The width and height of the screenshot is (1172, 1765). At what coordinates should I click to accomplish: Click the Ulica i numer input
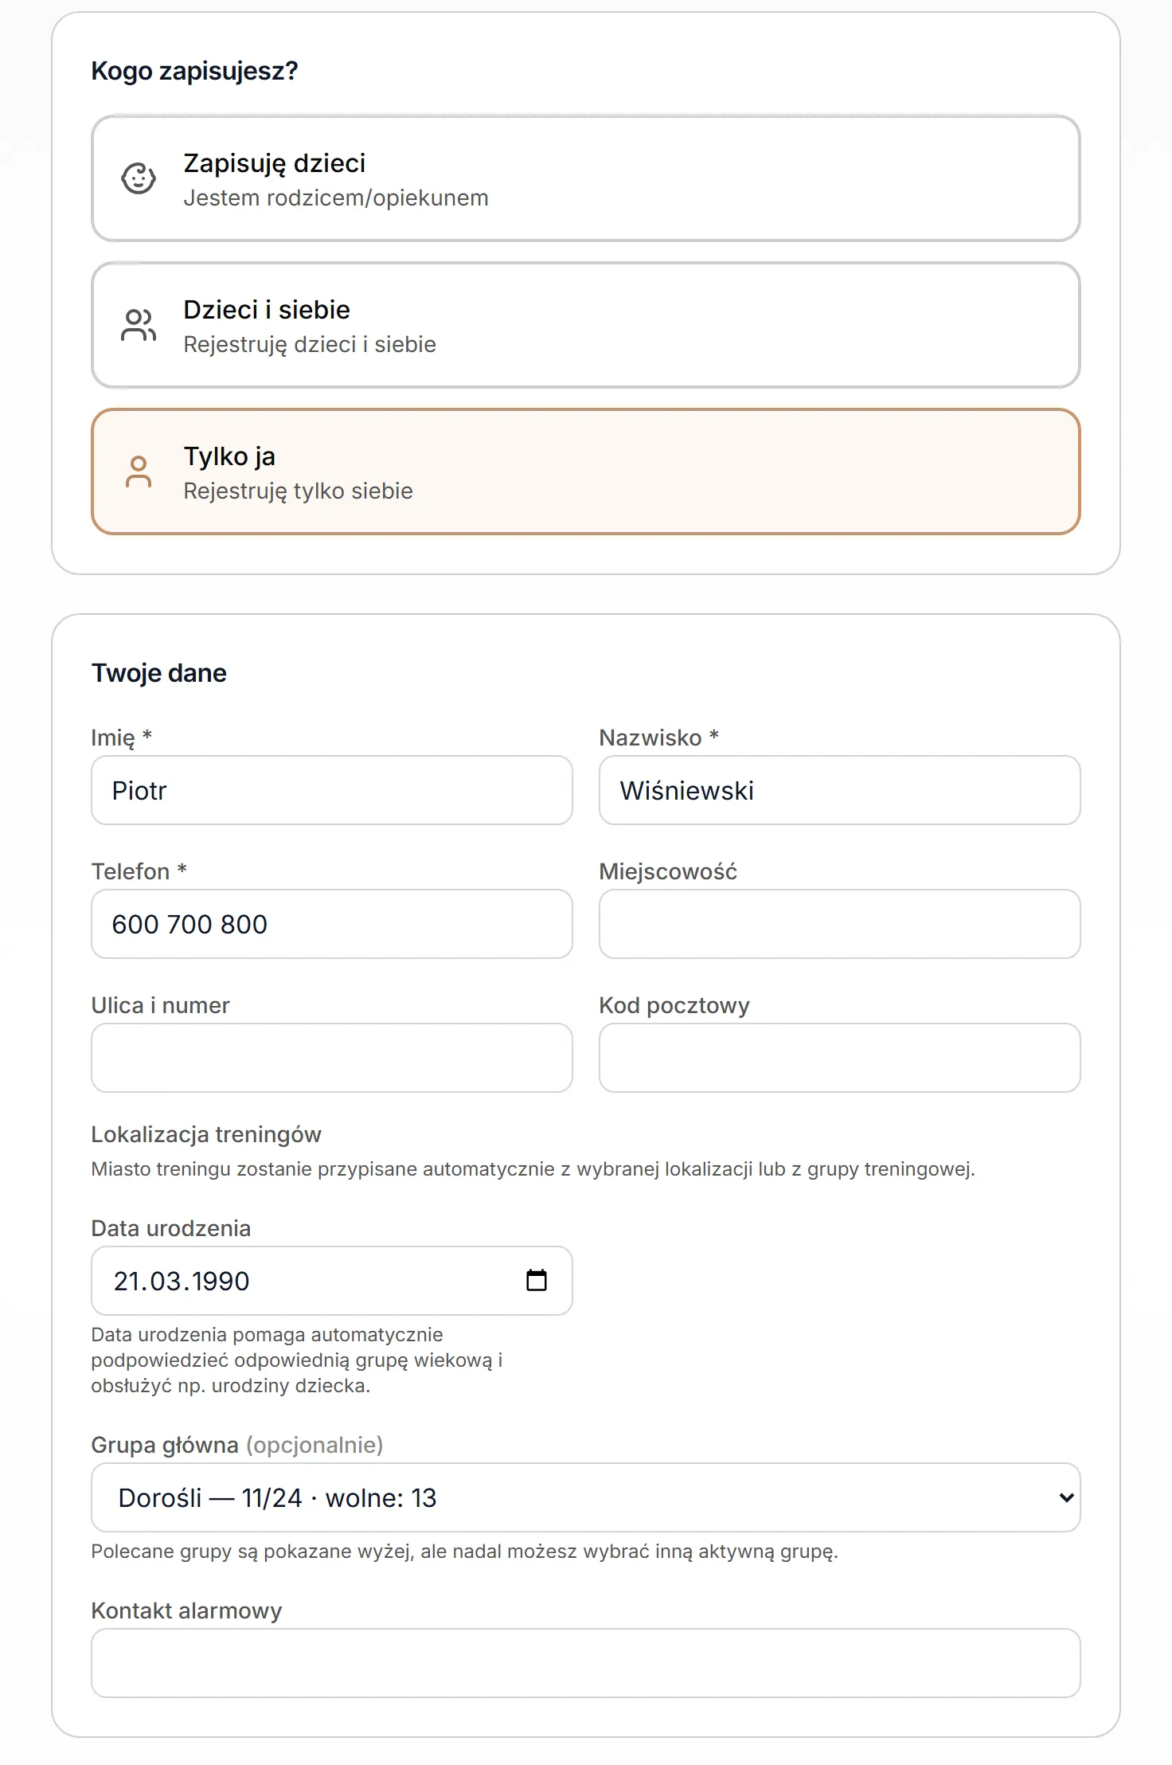tap(332, 1058)
